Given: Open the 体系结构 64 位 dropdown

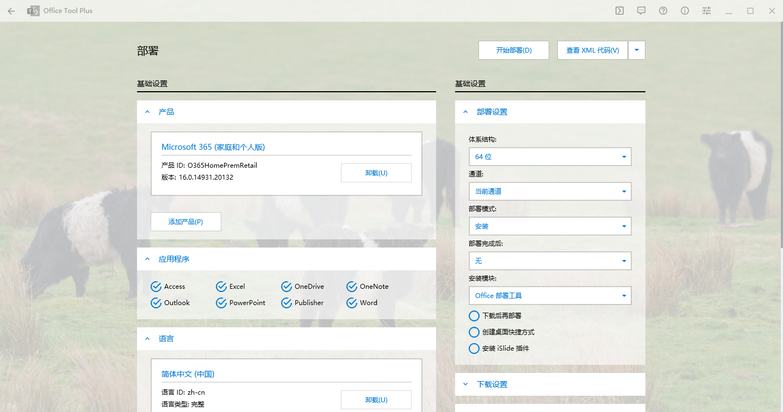Looking at the screenshot, I should 550,156.
